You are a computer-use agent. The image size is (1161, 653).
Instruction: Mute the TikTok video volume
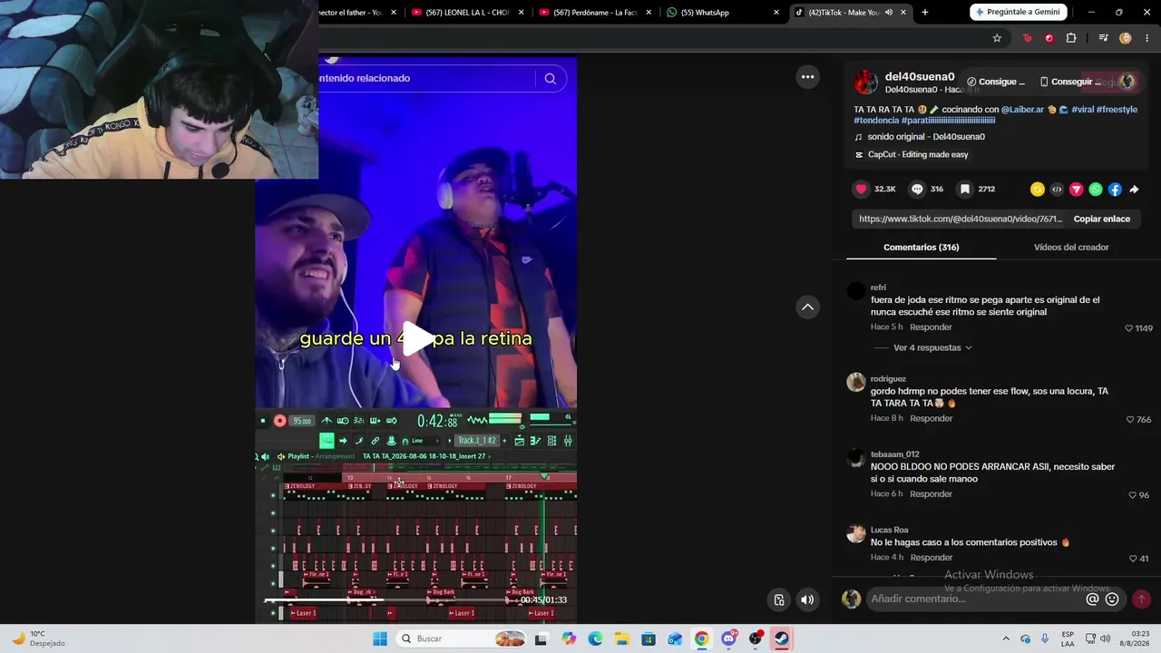point(807,599)
